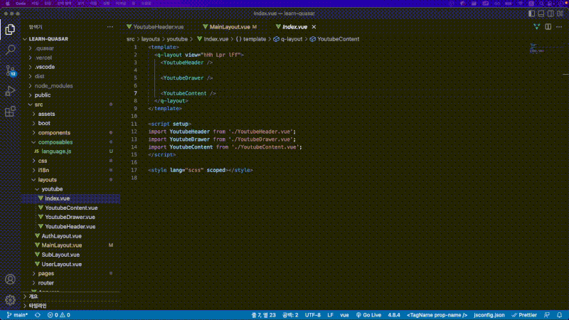569x320 pixels.
Task: Open Manage gear settings icon
Action: point(10,299)
